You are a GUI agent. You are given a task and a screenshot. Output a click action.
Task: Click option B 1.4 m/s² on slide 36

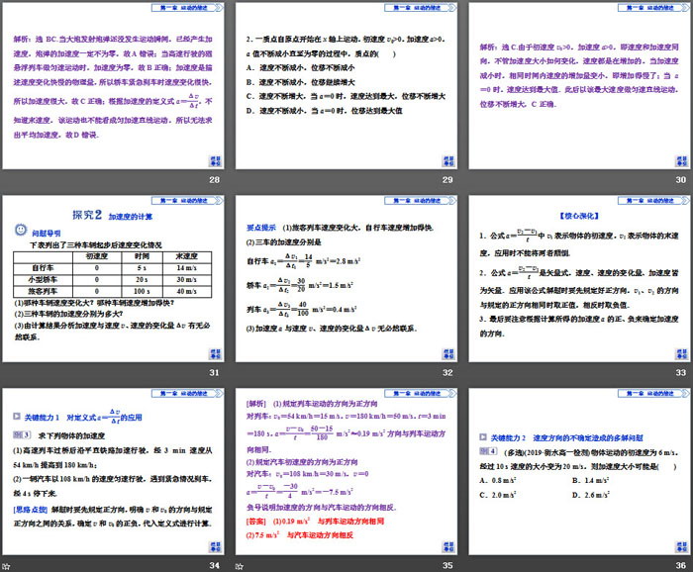click(590, 480)
